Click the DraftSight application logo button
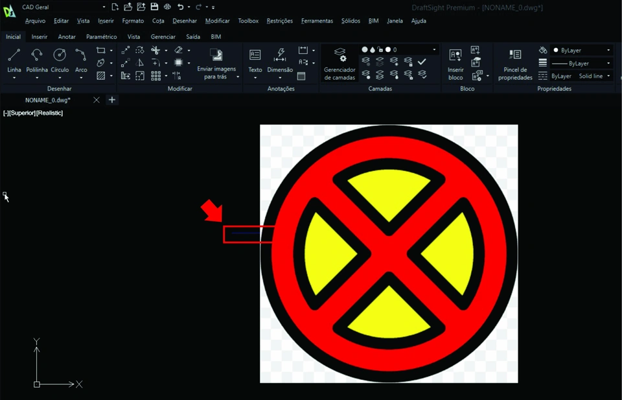622x400 pixels. (x=9, y=10)
